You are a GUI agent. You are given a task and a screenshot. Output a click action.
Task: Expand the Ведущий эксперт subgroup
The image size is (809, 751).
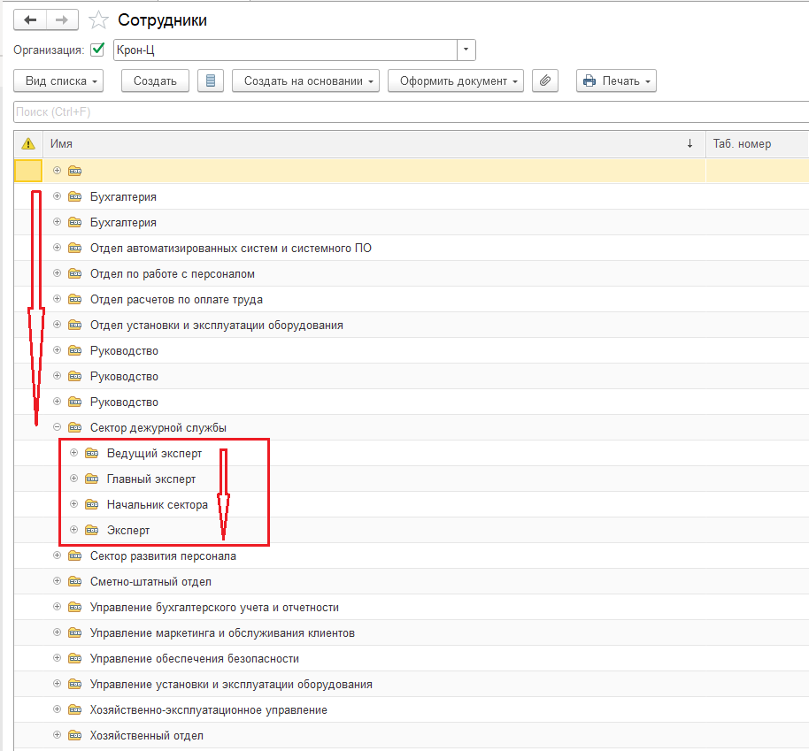coord(74,453)
